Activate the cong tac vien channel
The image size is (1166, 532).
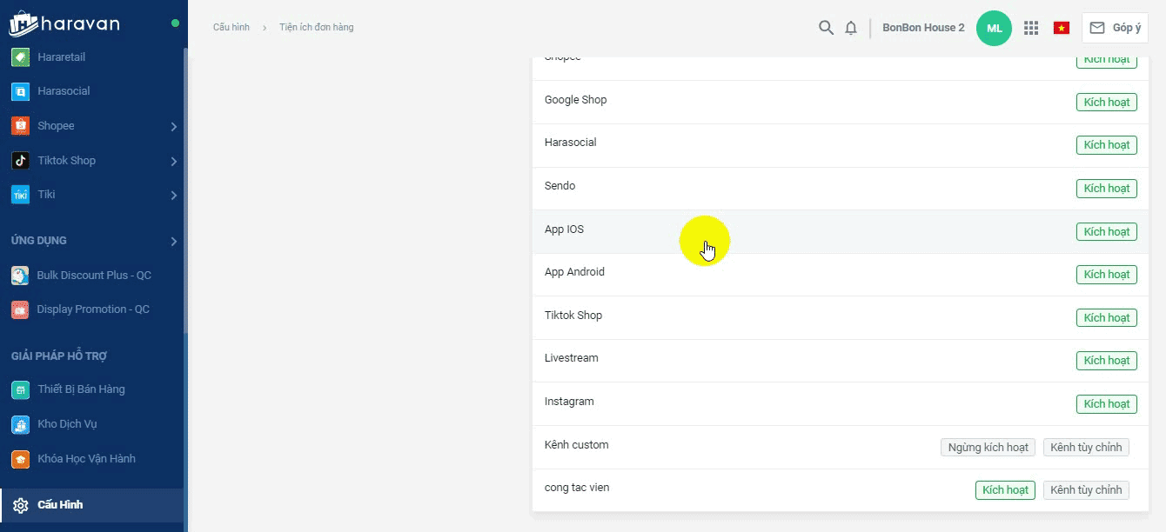[x=1005, y=490]
